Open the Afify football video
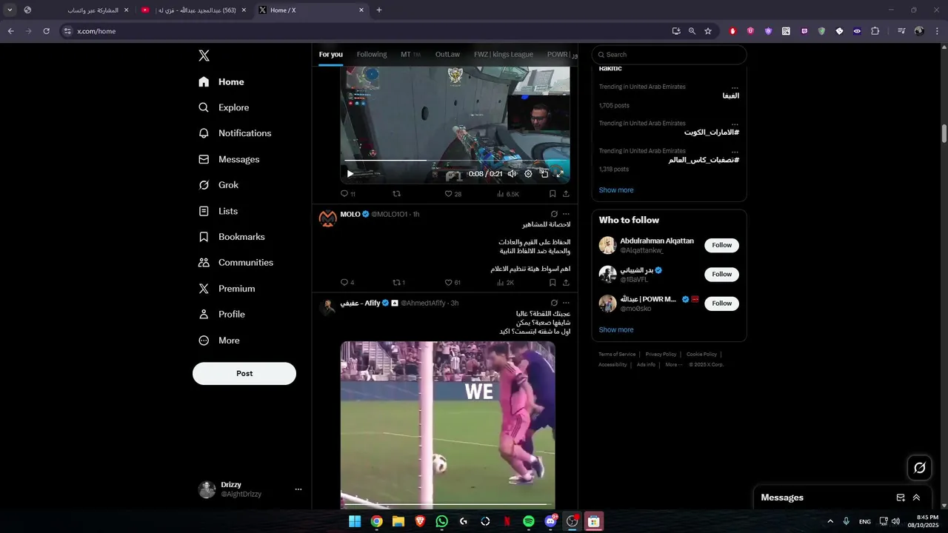 click(x=447, y=424)
